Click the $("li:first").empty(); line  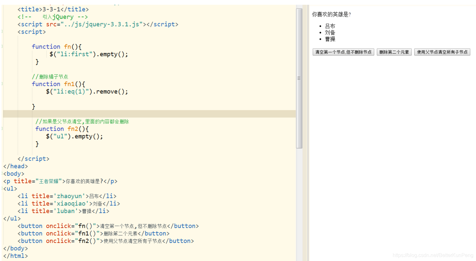[89, 54]
